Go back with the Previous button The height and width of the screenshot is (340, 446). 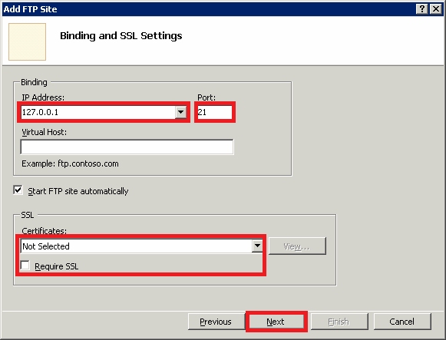216,322
